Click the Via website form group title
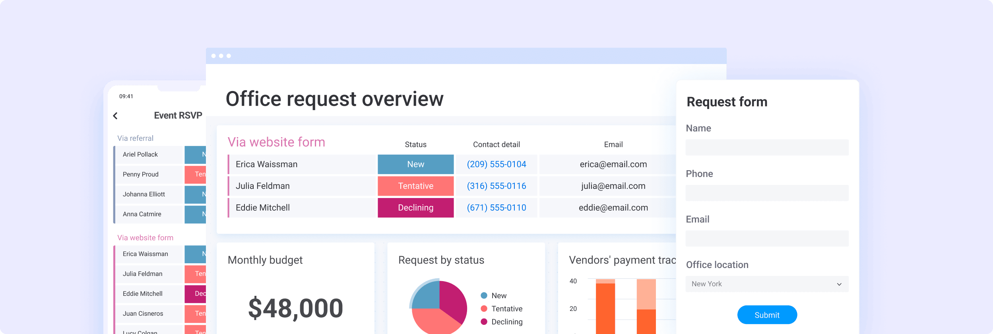Viewport: 993px width, 334px height. [276, 142]
